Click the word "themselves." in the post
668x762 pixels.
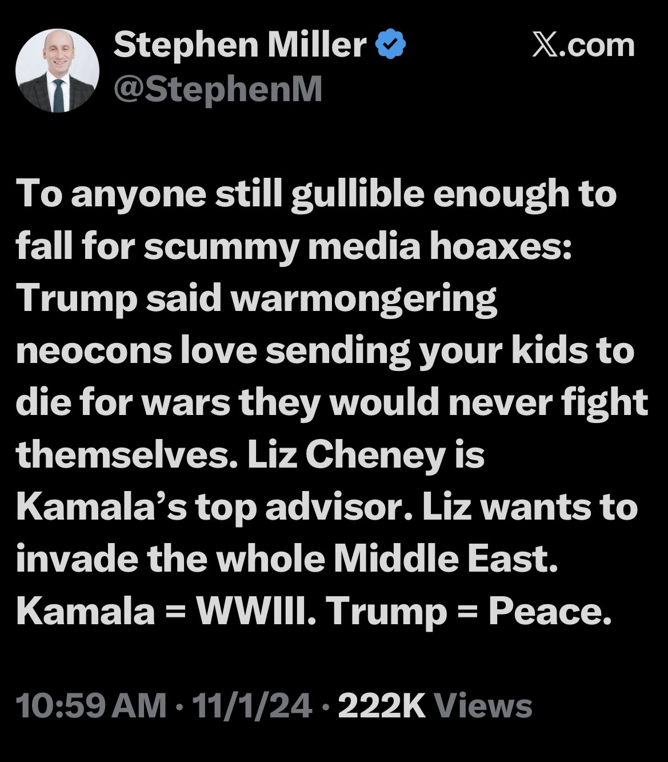126,456
